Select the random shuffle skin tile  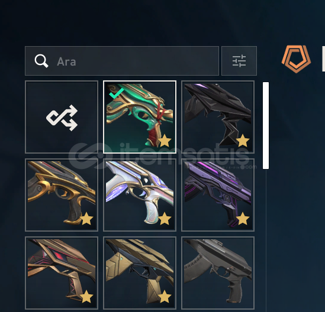tap(62, 117)
